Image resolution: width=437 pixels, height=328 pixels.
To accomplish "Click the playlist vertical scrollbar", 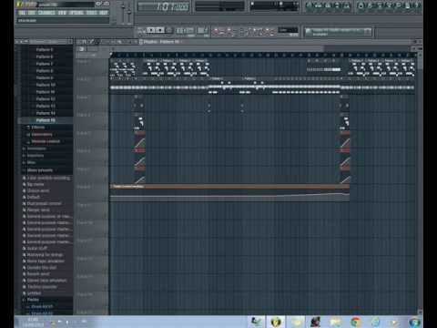I will (420, 182).
